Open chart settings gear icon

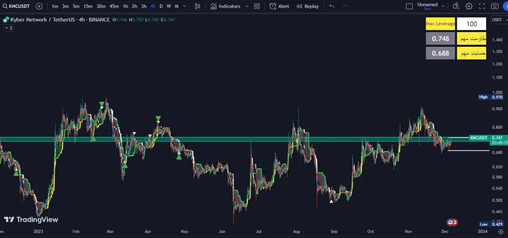tap(469, 6)
